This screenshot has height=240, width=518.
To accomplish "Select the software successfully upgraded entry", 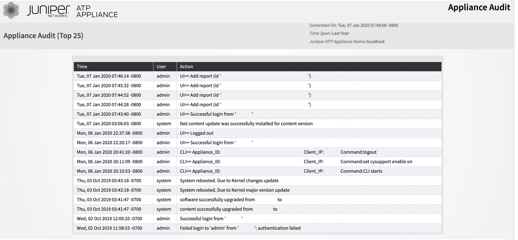I will point(217,200).
